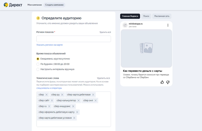Click the thumbs up icon on ad preview
Screen dimensions: 202x131
[162, 82]
